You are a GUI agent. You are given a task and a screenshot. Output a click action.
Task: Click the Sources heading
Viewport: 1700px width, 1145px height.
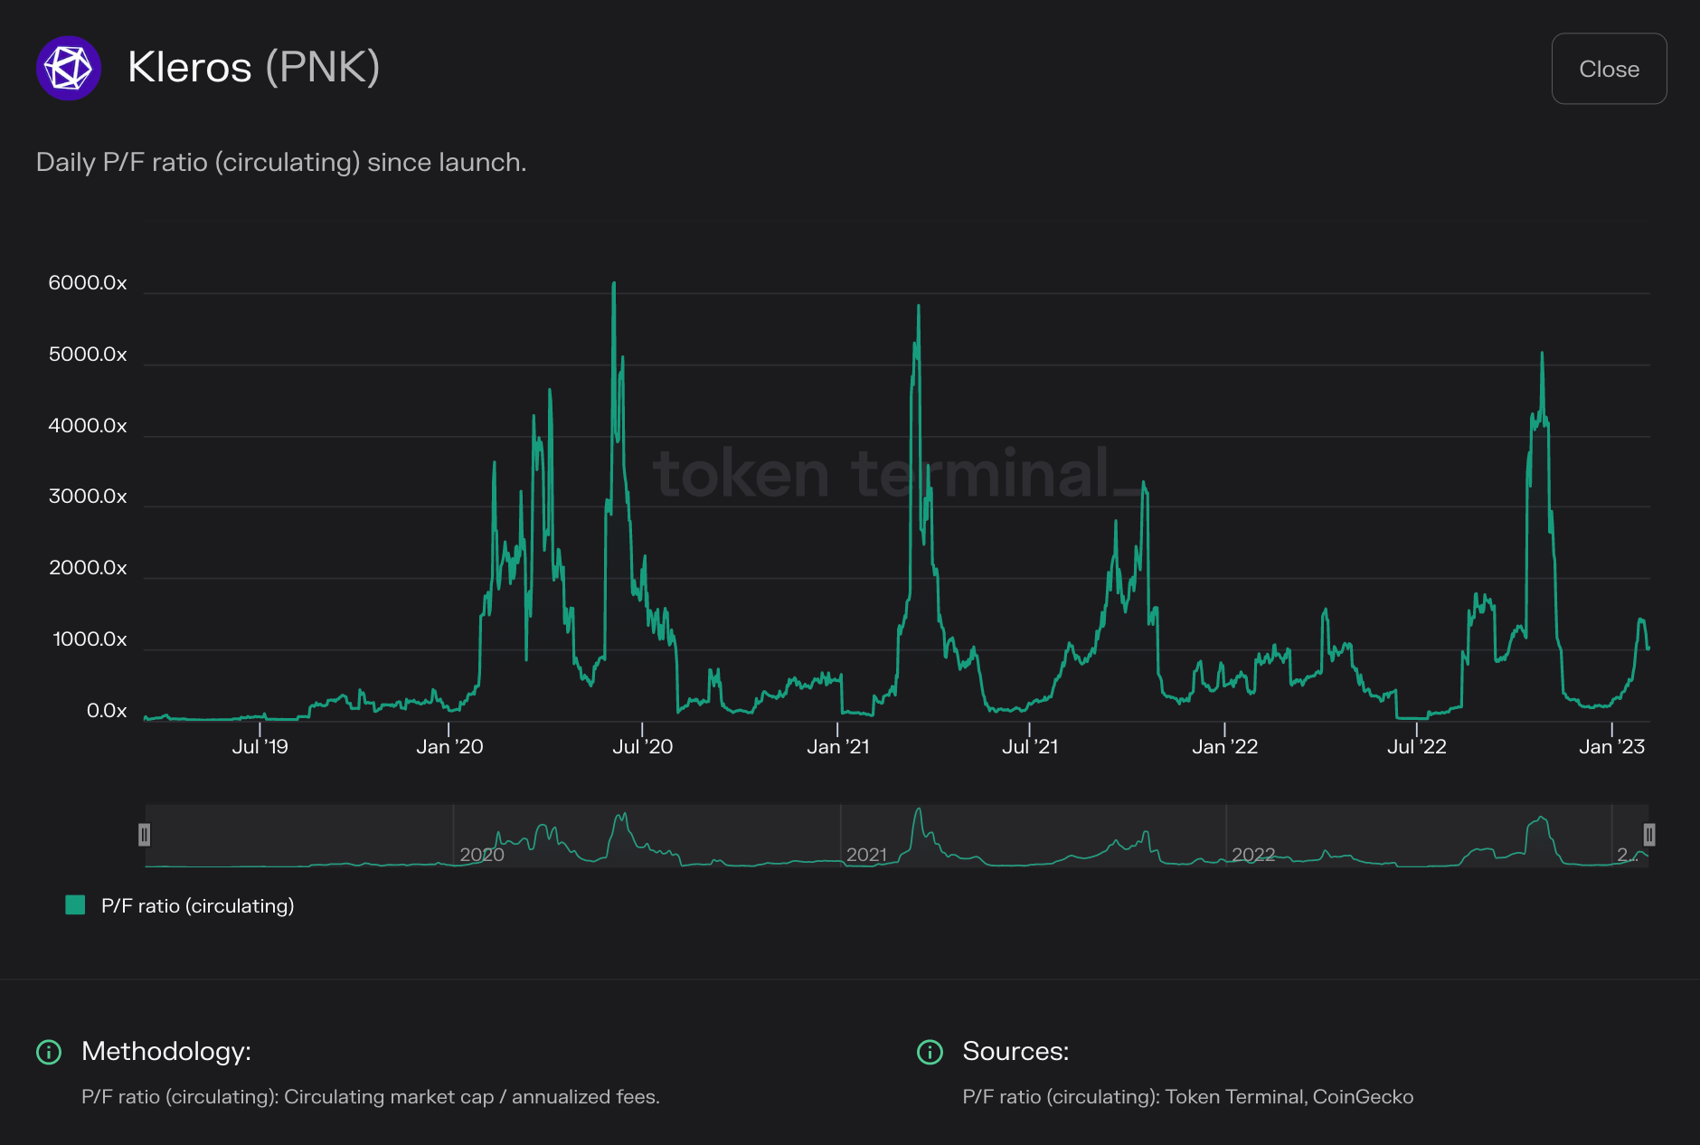point(1015,1052)
